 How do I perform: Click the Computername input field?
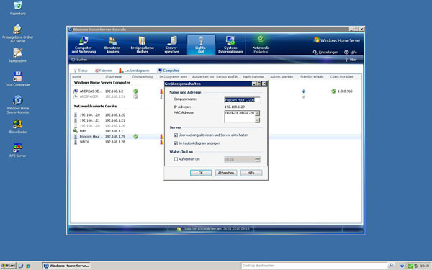pos(242,100)
